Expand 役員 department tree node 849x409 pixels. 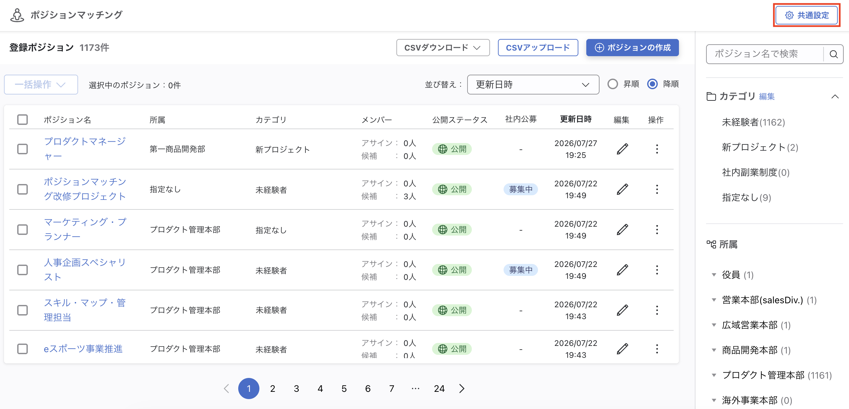coord(714,275)
